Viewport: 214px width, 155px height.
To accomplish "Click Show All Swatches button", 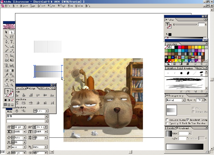I will (x=168, y=64).
